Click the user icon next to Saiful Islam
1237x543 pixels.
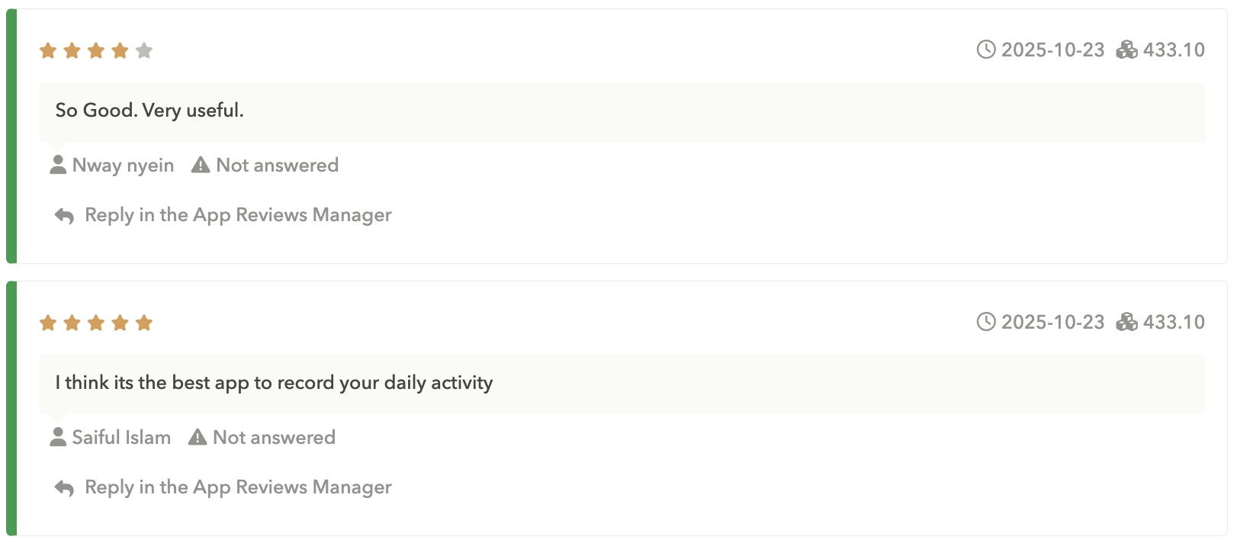click(57, 436)
